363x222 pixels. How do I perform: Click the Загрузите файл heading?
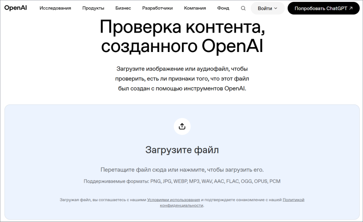pyautogui.click(x=182, y=150)
